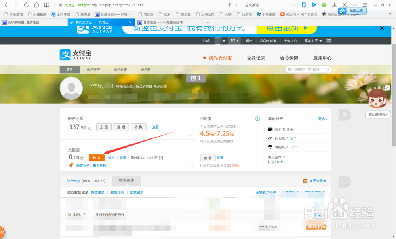
Task: Click the 点击更新 yellow banner button
Action: pyautogui.click(x=286, y=28)
